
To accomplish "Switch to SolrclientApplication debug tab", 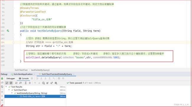I will [23, 74].
